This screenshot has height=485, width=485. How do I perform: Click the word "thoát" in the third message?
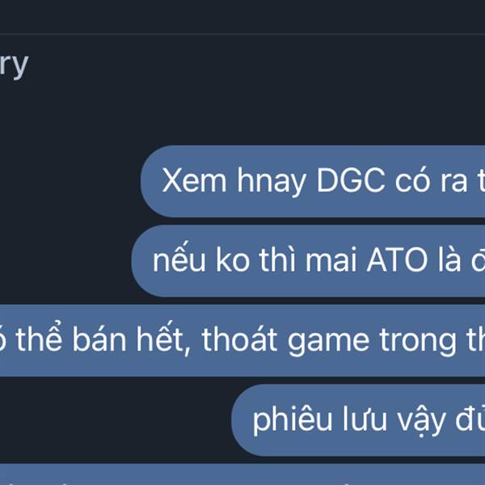coord(238,339)
